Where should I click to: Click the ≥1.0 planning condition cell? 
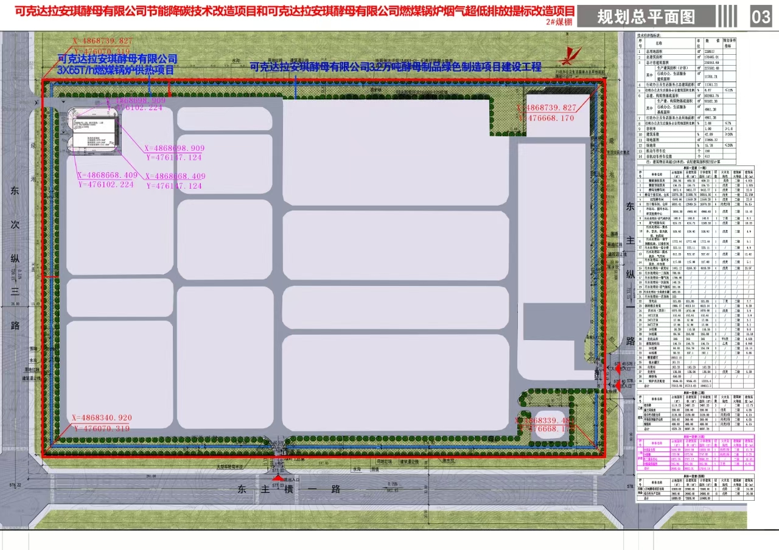[x=729, y=129]
